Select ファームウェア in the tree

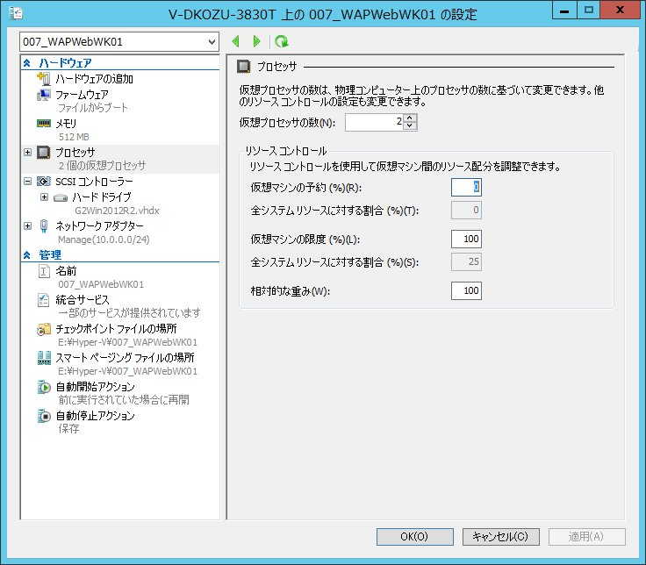point(82,95)
